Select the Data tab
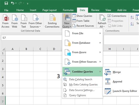This screenshot has width=139, height=105. (82, 10)
